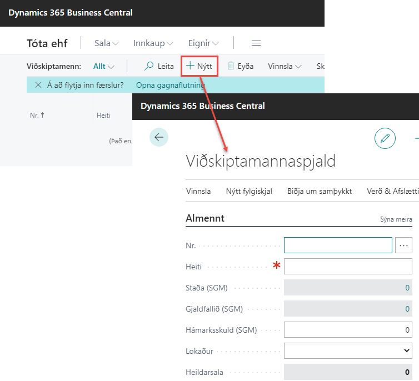Click the Leita search button

(159, 66)
